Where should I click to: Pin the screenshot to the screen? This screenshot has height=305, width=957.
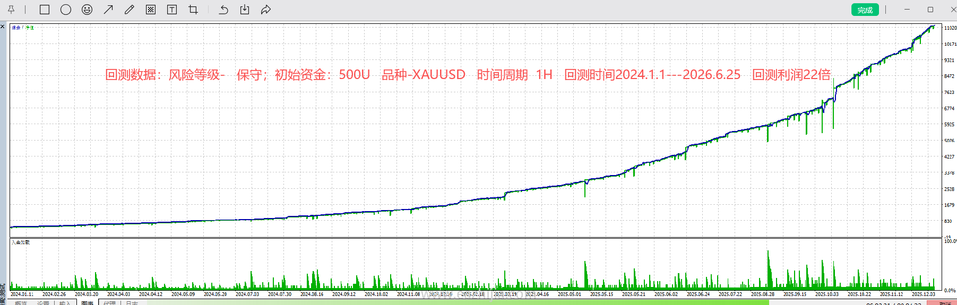11,10
